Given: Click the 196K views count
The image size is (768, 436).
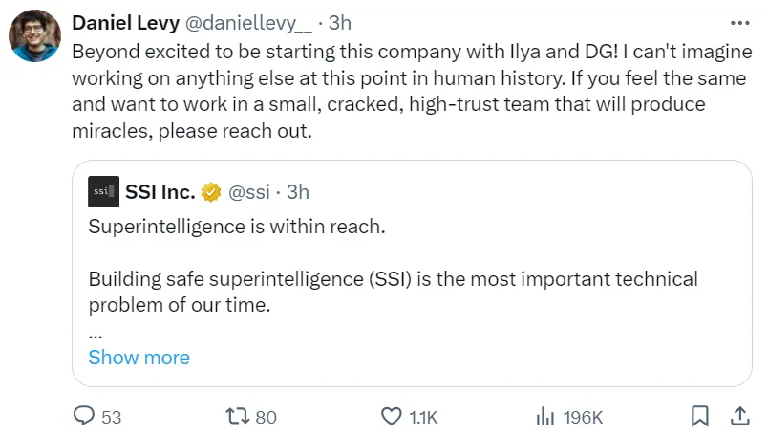Looking at the screenshot, I should [583, 417].
